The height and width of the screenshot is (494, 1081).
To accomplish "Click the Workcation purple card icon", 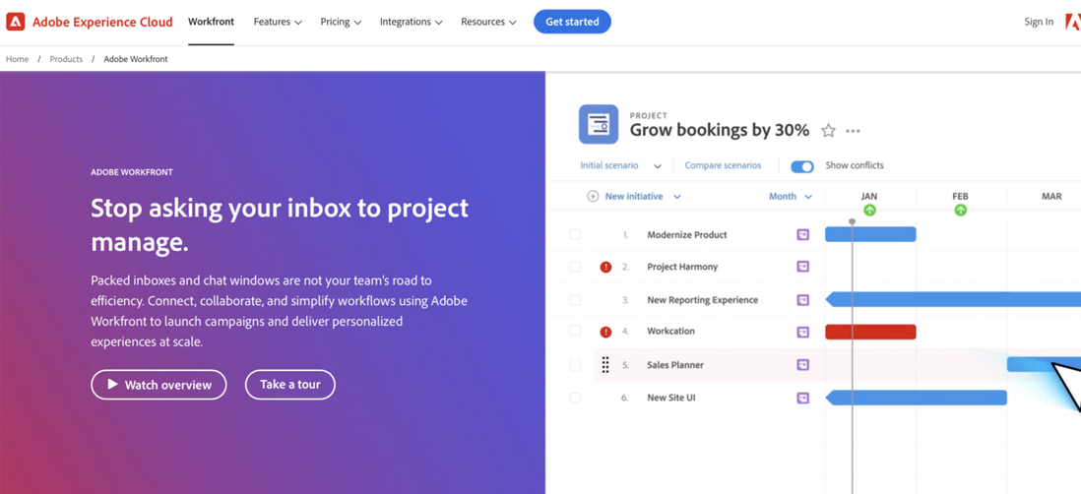I will tap(802, 332).
